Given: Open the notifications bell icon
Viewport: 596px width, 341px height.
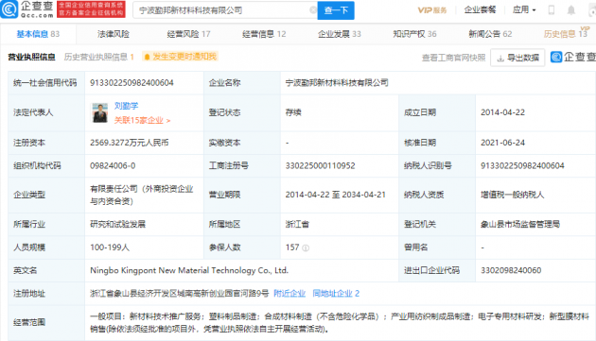Looking at the screenshot, I should (570, 10).
